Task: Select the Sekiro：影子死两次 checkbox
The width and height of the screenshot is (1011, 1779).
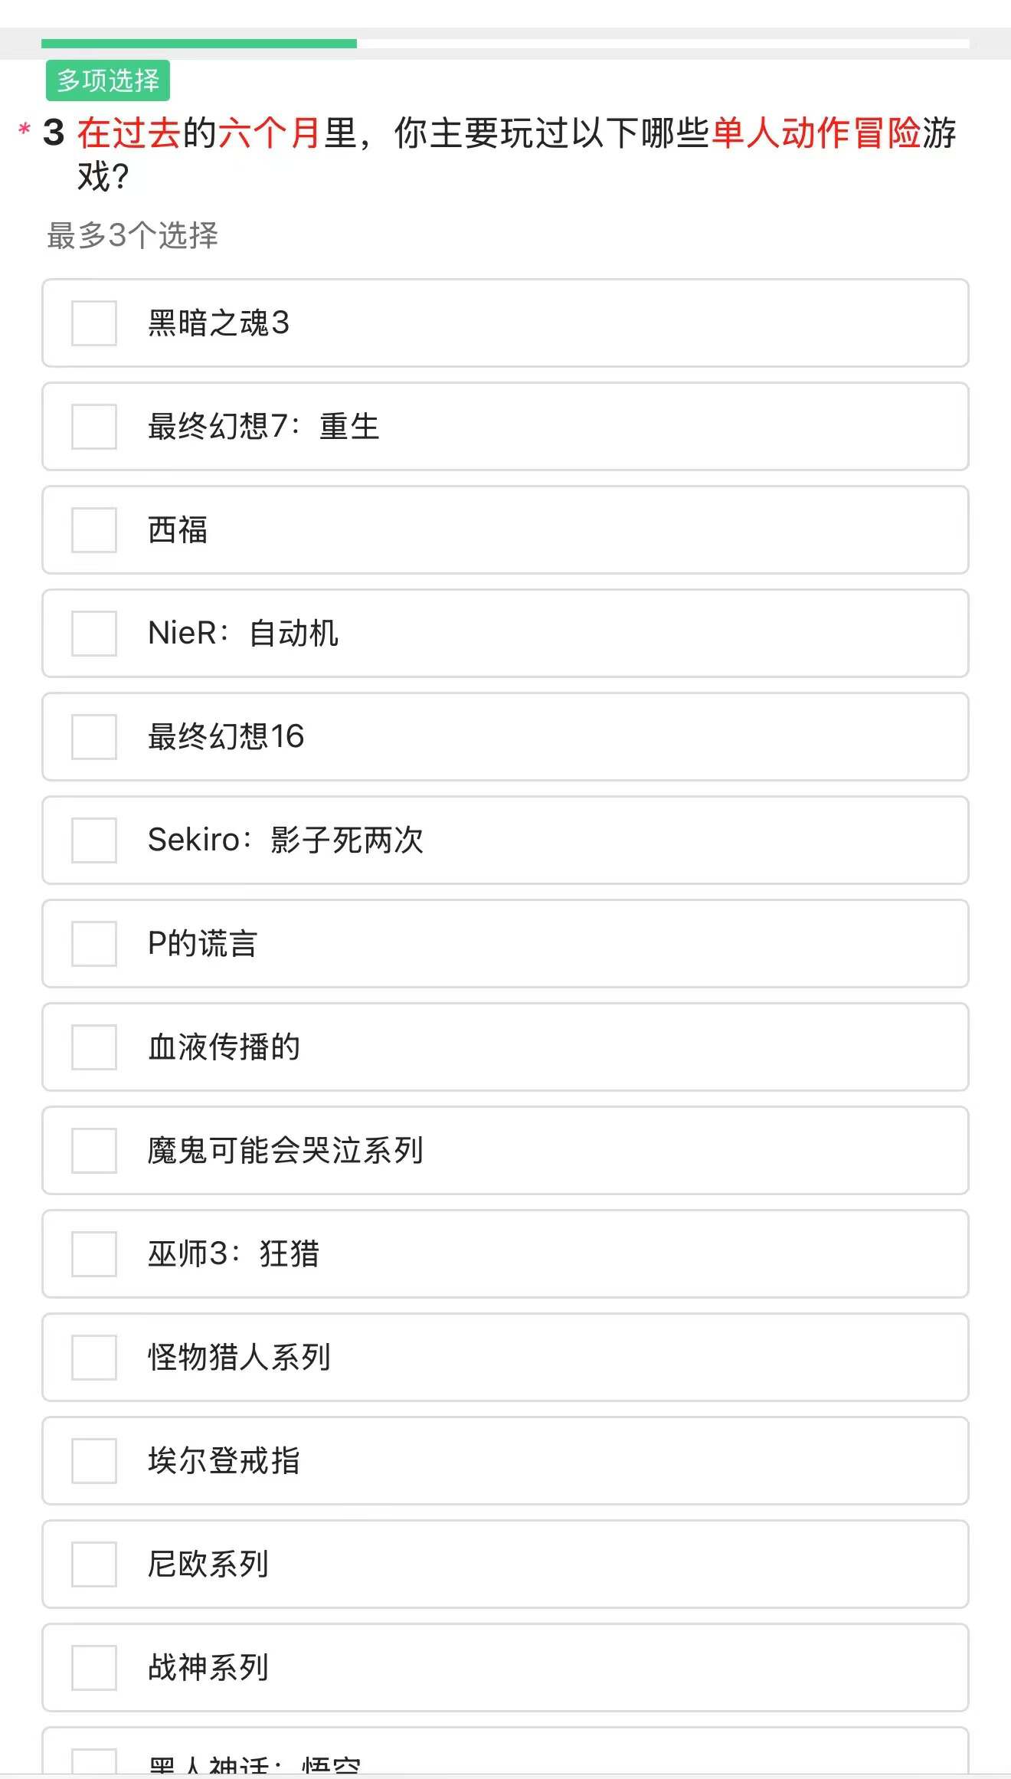Action: (94, 840)
